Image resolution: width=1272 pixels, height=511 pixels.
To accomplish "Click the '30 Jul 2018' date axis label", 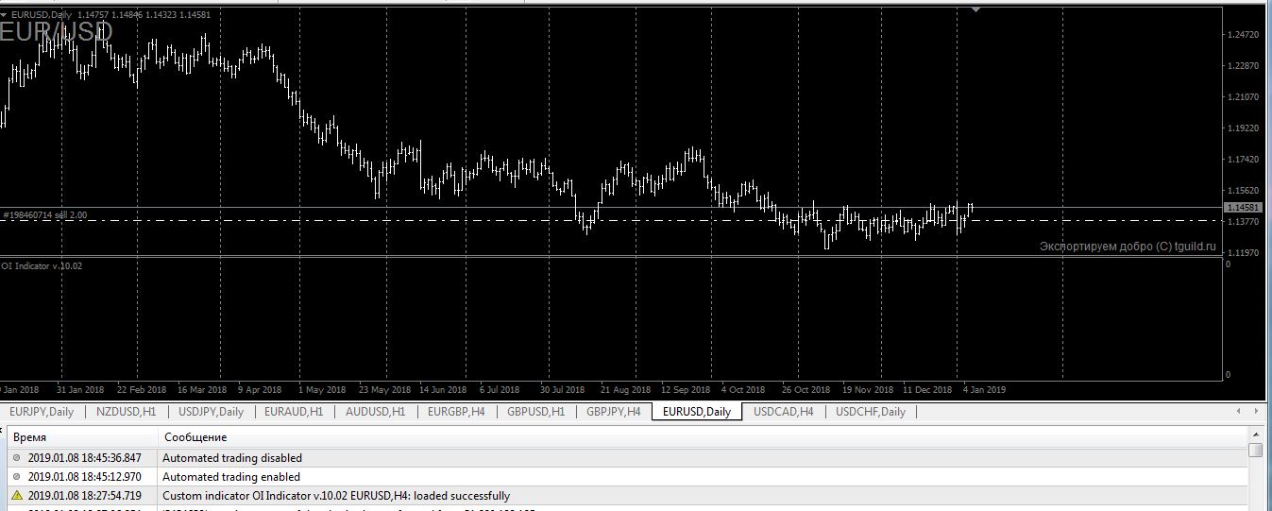I will click(x=563, y=389).
